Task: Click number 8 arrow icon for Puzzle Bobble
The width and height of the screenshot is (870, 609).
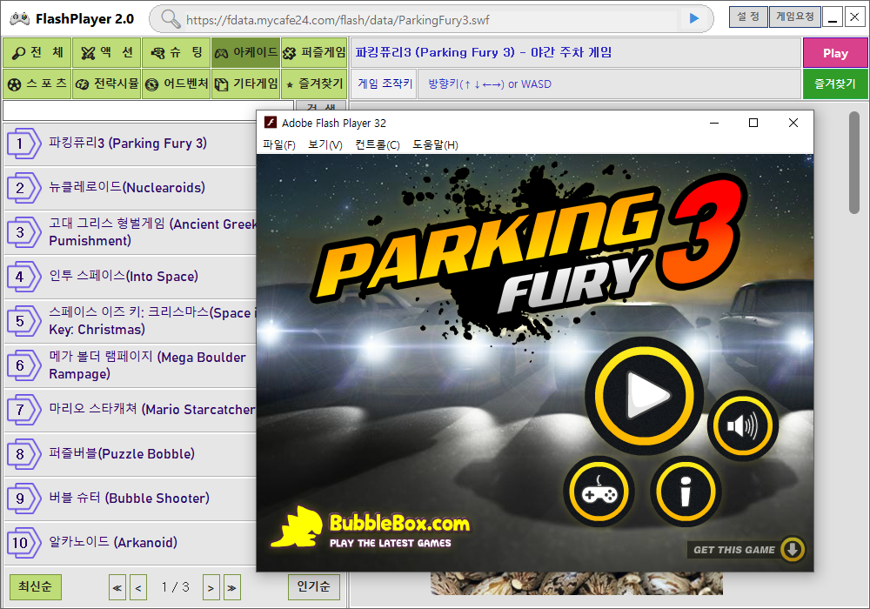Action: tap(23, 454)
